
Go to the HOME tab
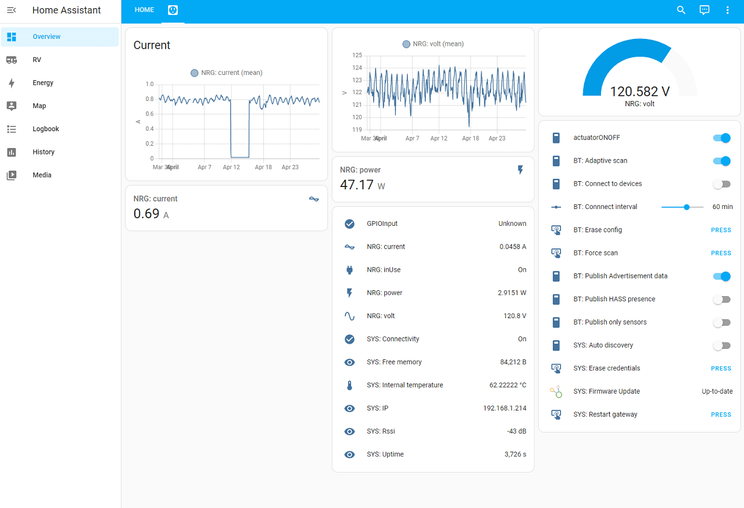click(x=144, y=10)
